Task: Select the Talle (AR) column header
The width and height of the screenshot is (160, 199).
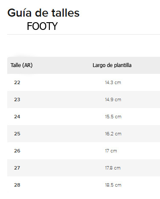Action: [22, 65]
